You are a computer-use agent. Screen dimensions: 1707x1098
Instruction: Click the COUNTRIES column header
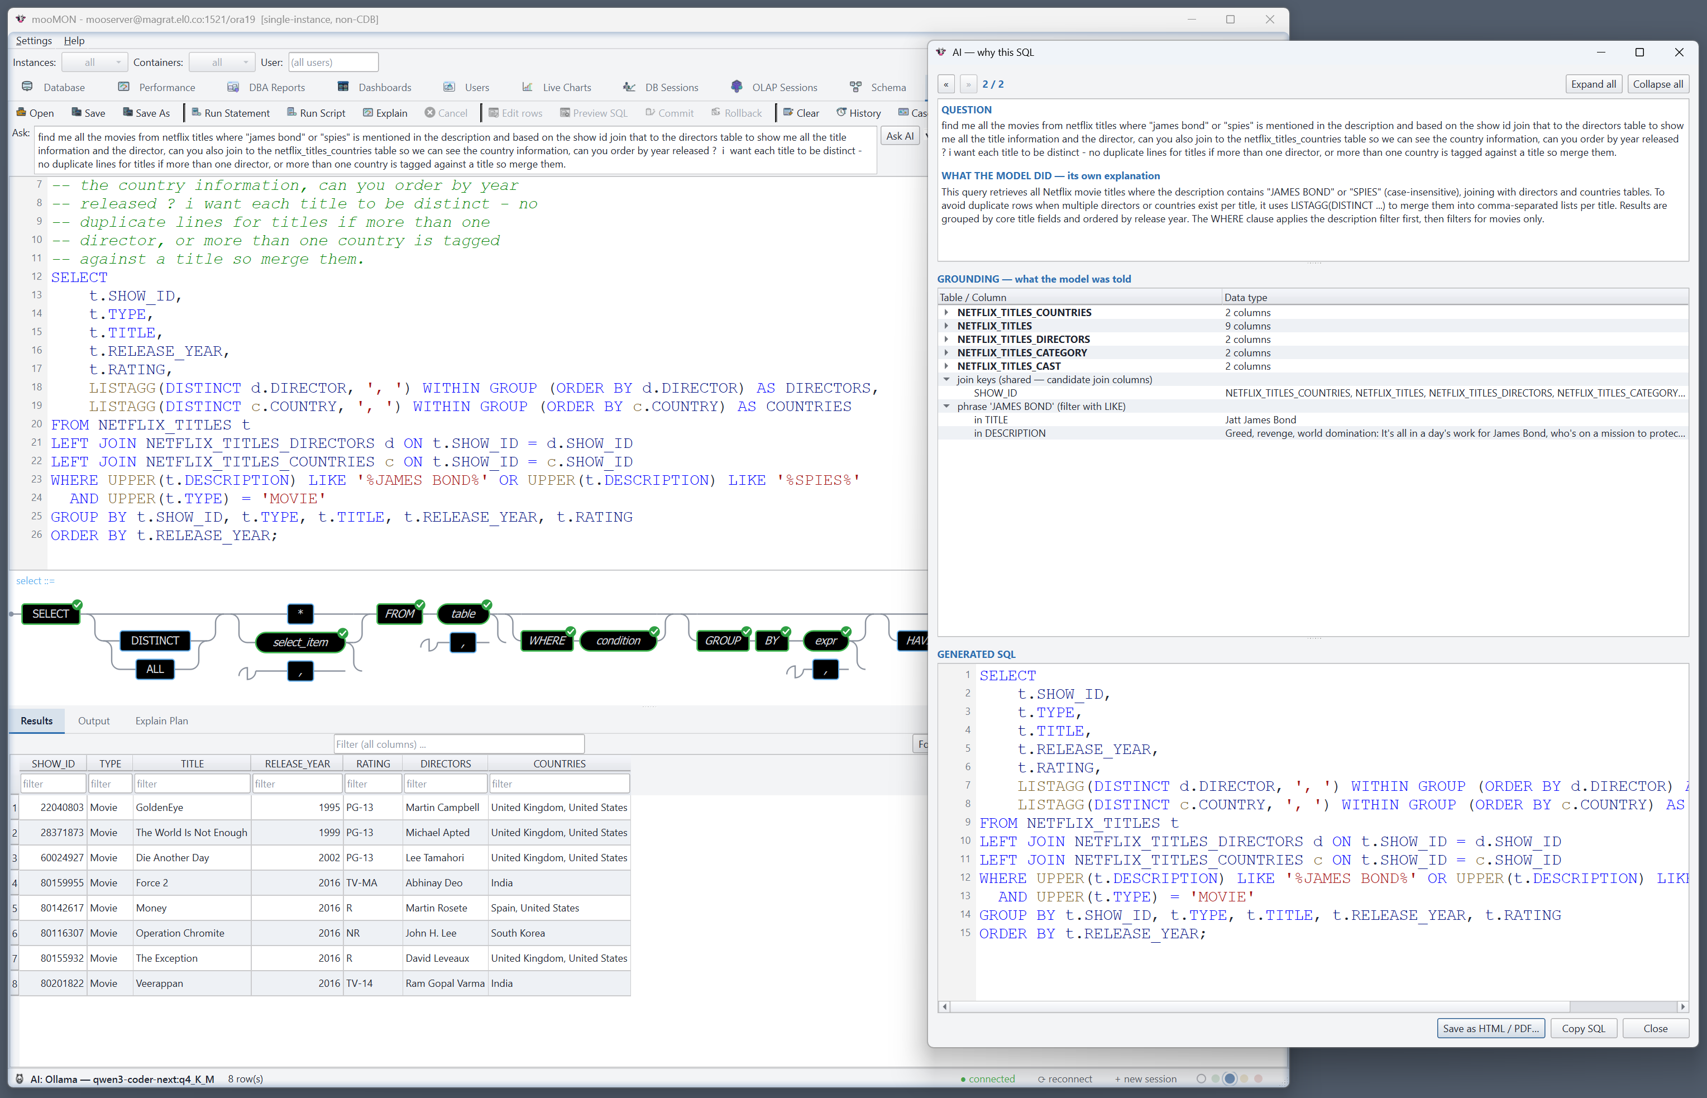click(560, 763)
